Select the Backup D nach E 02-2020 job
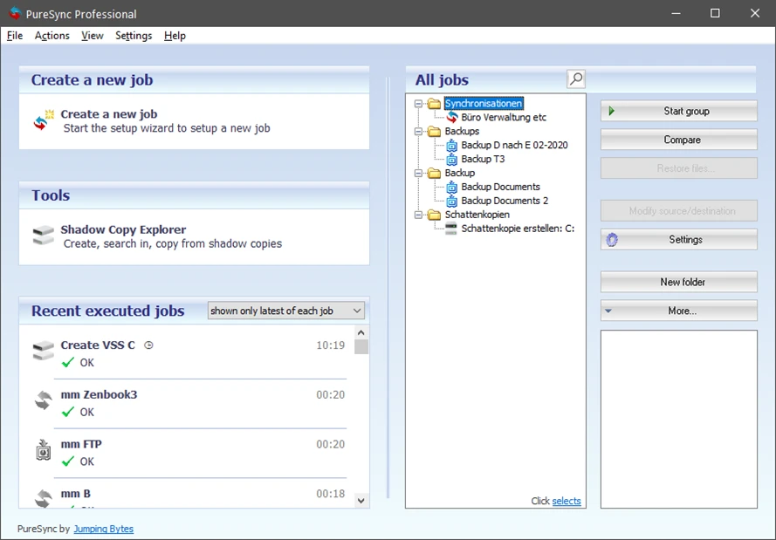Viewport: 776px width, 540px height. click(515, 145)
